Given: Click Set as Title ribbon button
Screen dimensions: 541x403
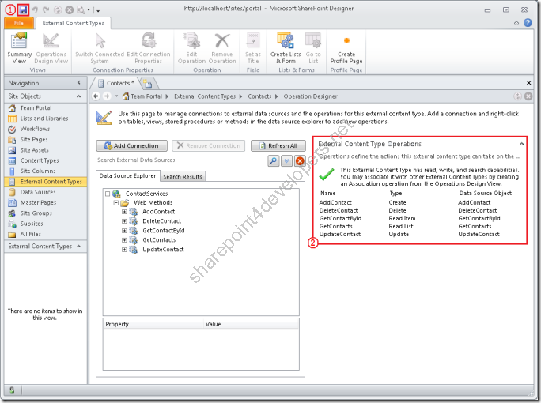Looking at the screenshot, I should [x=253, y=48].
